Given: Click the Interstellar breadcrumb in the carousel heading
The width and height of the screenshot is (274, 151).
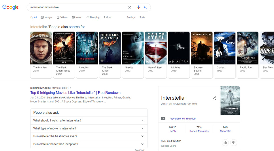Looking at the screenshot, I should click(x=39, y=27).
